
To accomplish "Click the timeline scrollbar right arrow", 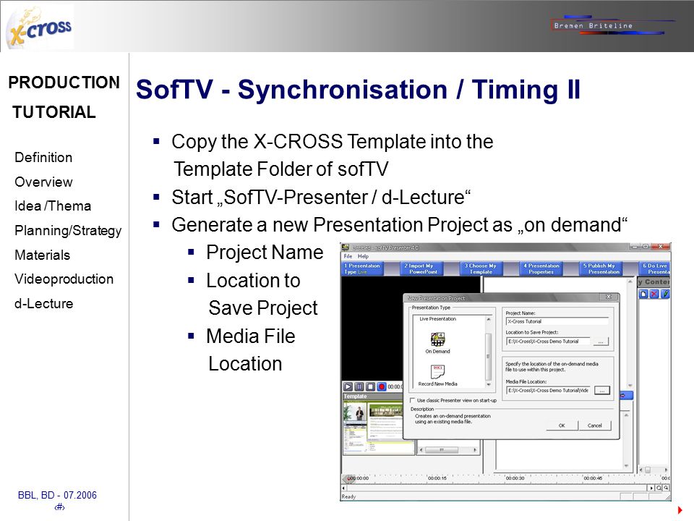I will coord(651,488).
